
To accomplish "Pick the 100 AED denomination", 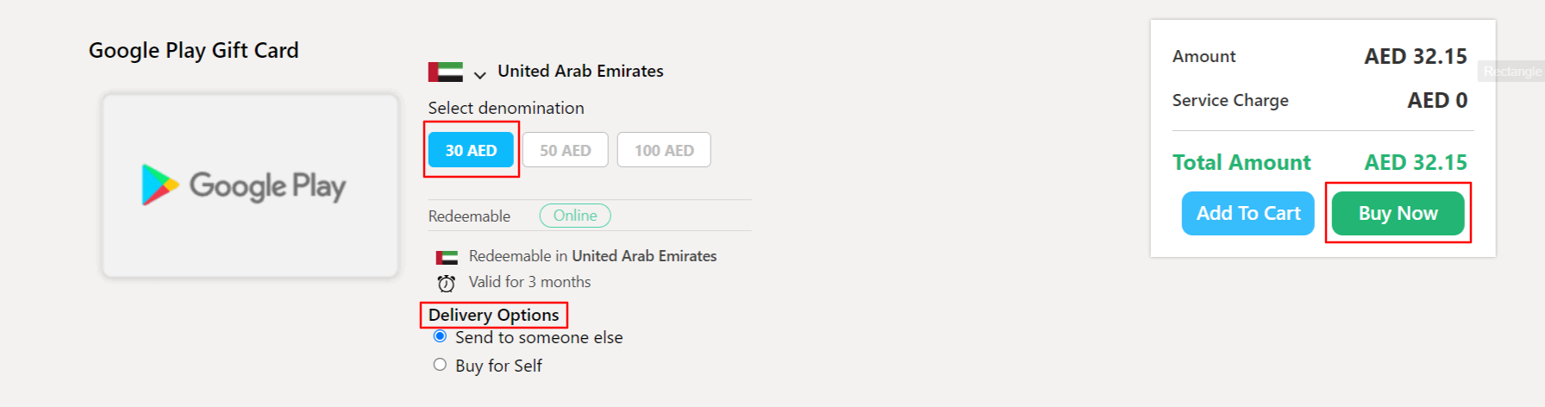I will coord(664,150).
